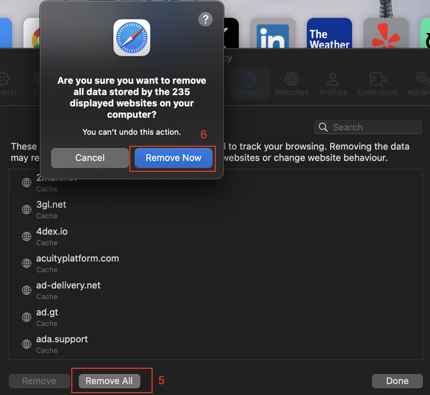The width and height of the screenshot is (430, 395).
Task: Focus the website data Search field
Action: (x=368, y=127)
